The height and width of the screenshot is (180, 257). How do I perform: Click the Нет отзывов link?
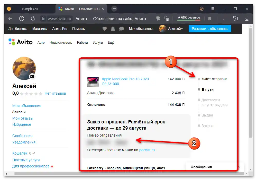(x=55, y=93)
